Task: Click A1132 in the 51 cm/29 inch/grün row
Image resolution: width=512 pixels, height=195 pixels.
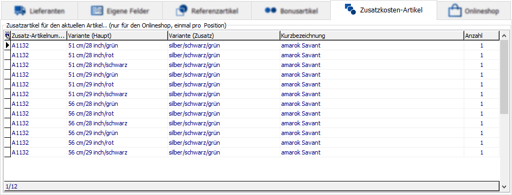Action: 20,75
